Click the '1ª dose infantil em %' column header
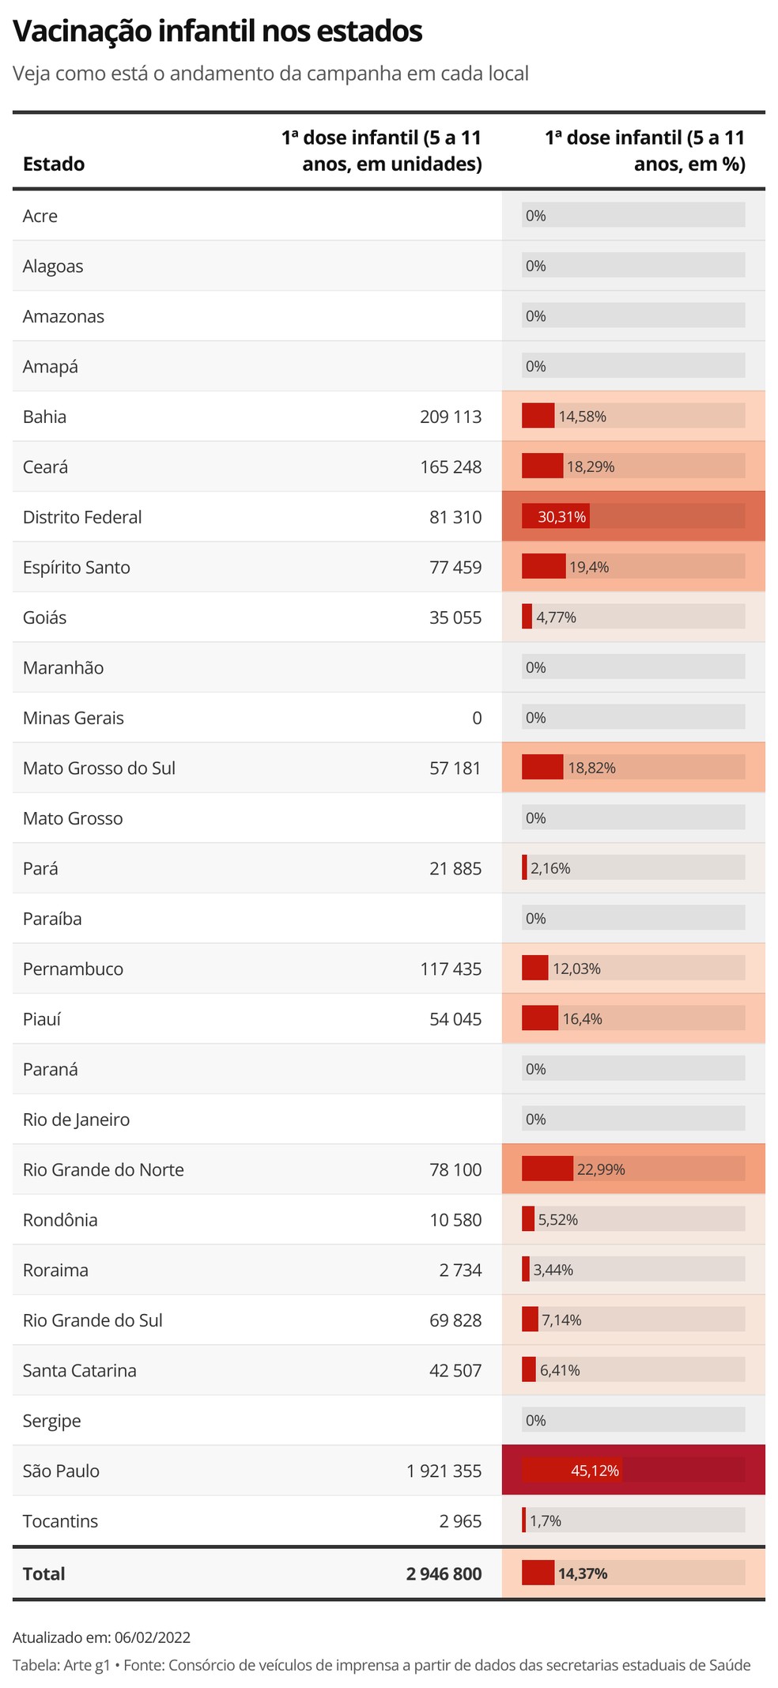778x1688 pixels. coord(645,150)
